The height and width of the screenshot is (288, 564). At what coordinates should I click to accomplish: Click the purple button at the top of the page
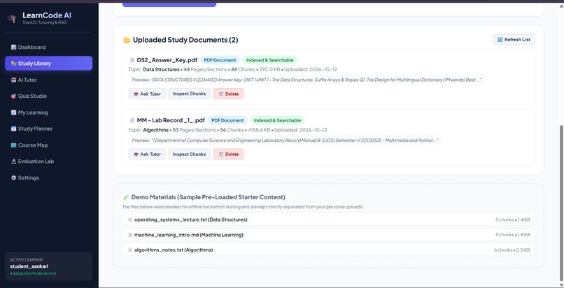pyautogui.click(x=169, y=5)
